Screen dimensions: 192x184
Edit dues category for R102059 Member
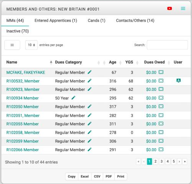tap(90, 141)
